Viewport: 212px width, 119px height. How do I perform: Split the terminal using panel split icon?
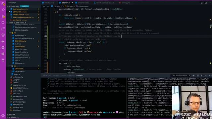(198, 76)
